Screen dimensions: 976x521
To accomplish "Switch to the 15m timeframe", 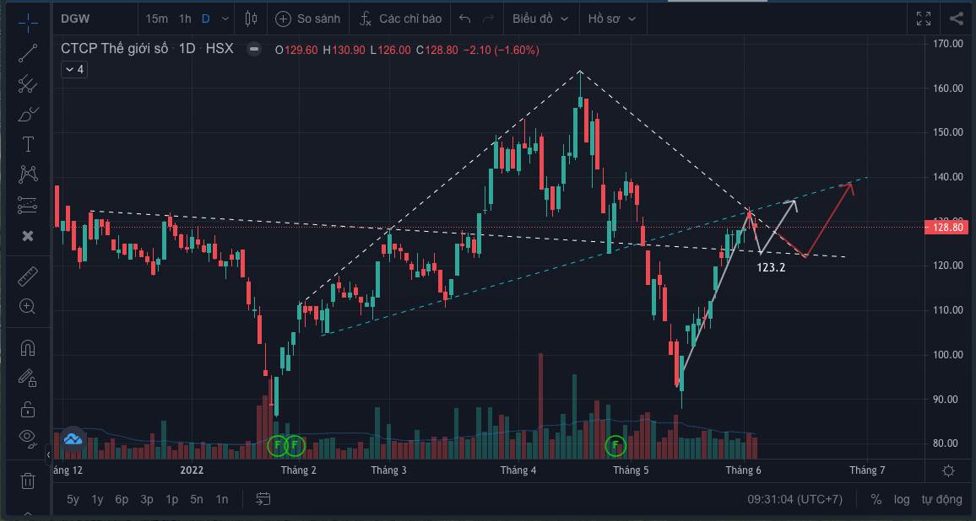I will coord(156,19).
